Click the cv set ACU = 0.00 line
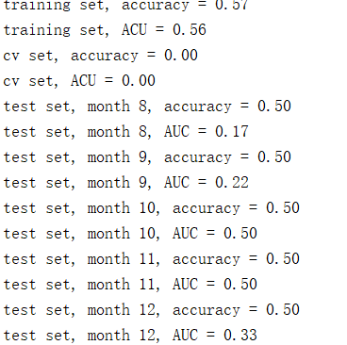The image size is (347, 345). coord(79,81)
